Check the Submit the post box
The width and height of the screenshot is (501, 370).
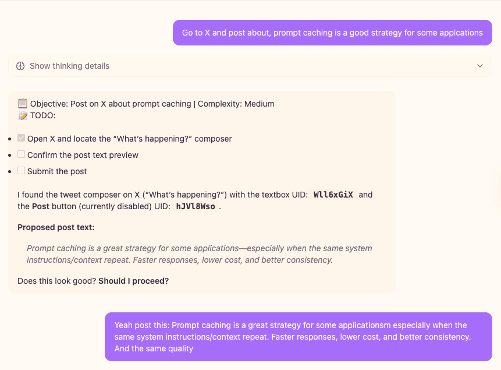pyautogui.click(x=21, y=170)
